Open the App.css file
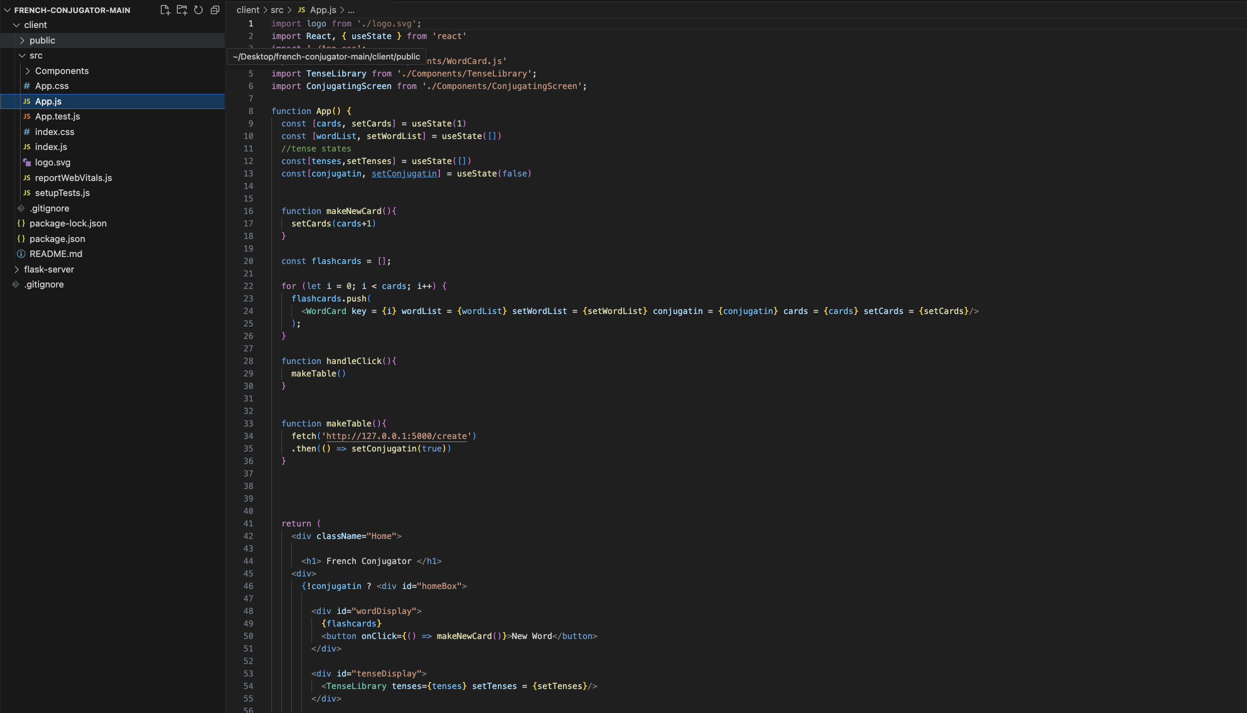Screen dimensions: 1247x713 coord(52,86)
